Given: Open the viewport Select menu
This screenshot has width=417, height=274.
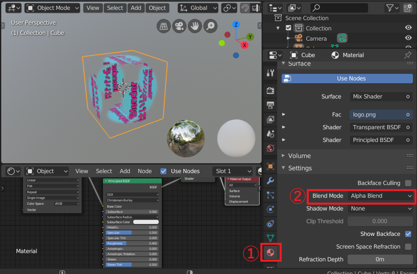Looking at the screenshot, I should click(115, 8).
